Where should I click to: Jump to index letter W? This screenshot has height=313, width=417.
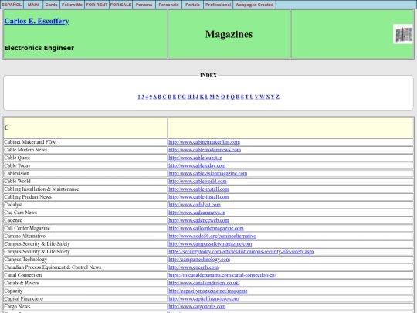coord(262,97)
